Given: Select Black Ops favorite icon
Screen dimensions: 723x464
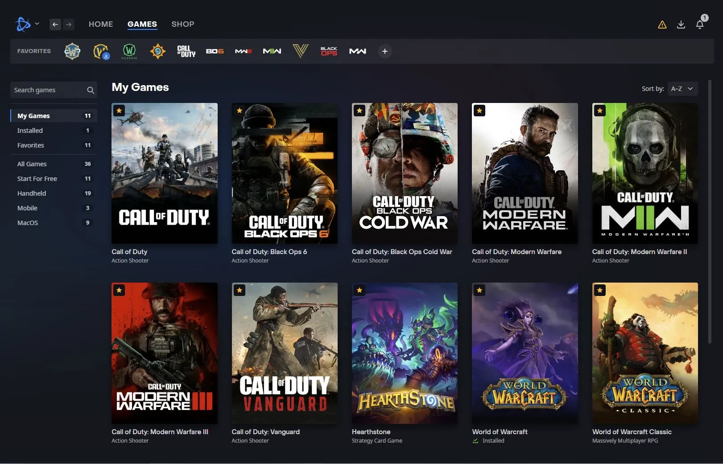Looking at the screenshot, I should 329,51.
